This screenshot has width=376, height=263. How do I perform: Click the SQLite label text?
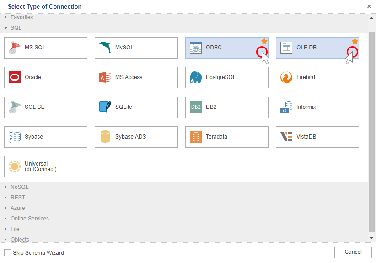click(x=124, y=107)
